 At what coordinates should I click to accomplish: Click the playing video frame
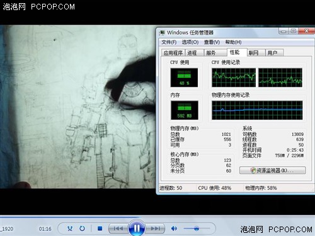(x=77, y=107)
